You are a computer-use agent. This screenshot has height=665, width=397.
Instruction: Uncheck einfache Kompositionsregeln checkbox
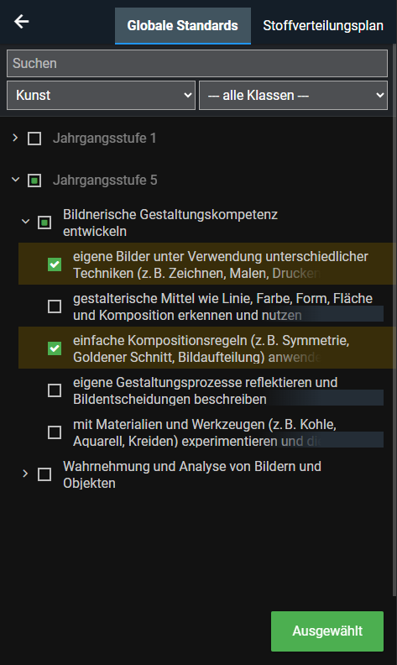click(55, 348)
